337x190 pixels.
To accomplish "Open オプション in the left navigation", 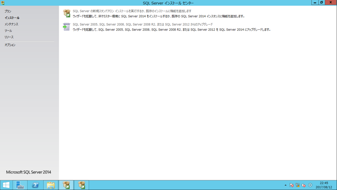I will click(x=10, y=45).
